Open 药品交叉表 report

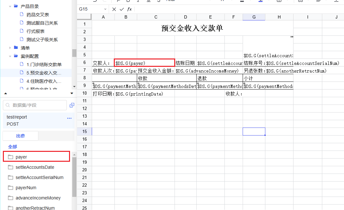[x=38, y=15]
